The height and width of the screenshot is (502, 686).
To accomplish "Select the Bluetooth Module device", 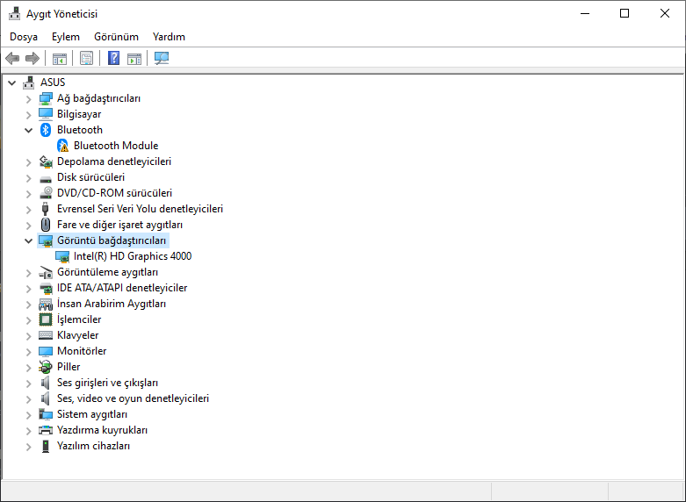I will click(x=116, y=146).
